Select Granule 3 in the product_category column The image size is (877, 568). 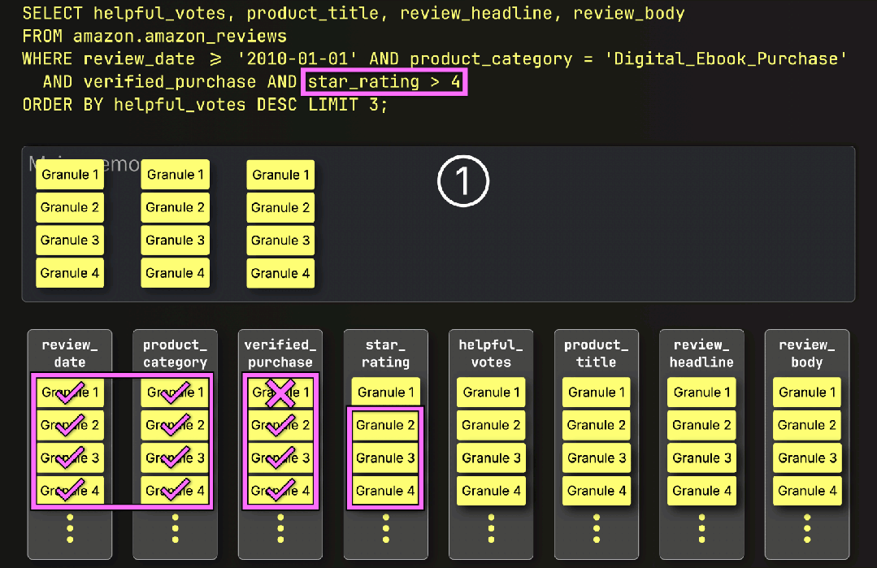pyautogui.click(x=175, y=458)
